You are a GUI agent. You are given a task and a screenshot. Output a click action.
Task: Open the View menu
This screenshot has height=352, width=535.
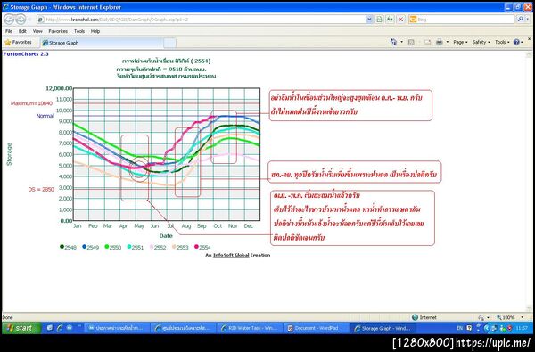click(x=37, y=31)
